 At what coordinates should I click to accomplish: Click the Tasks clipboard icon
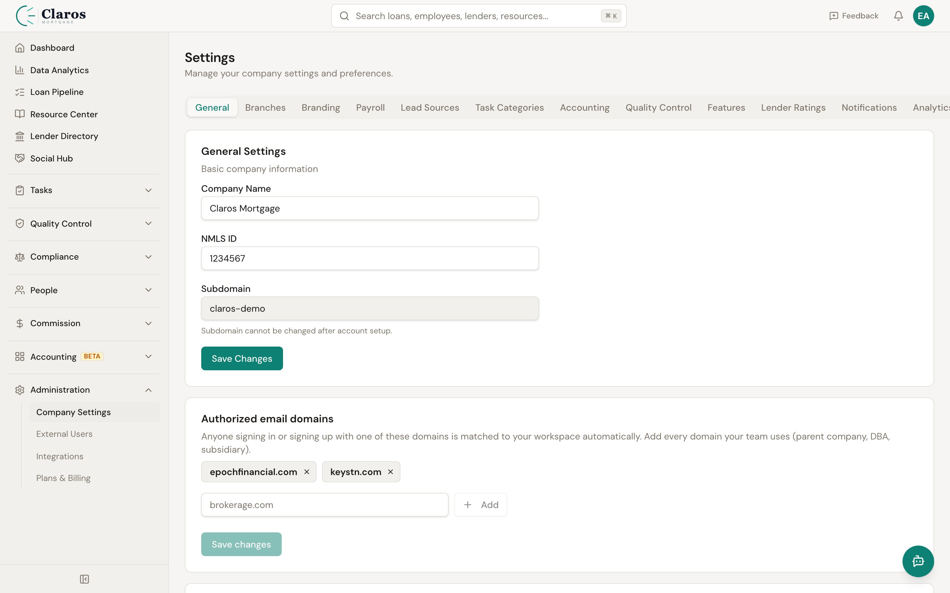click(x=20, y=190)
